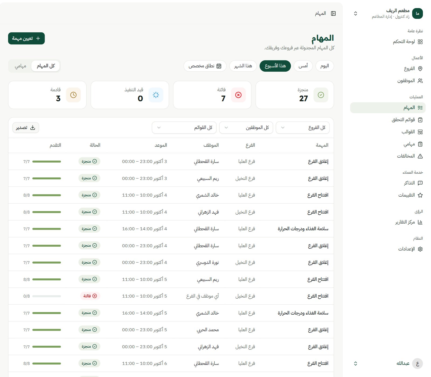The width and height of the screenshot is (431, 377).
Task: Switch view to مهامي toggle option
Action: (20, 66)
